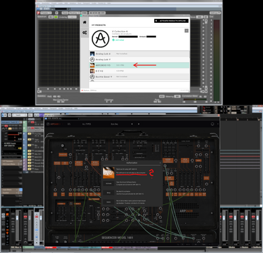Screen dimensions: 263x253
Task: Select the Analog Lab 4 row
Action: (x=139, y=54)
